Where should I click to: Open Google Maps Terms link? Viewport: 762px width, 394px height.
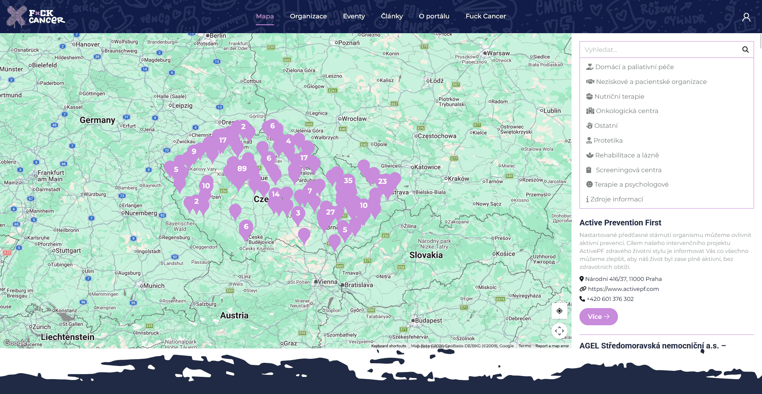524,346
